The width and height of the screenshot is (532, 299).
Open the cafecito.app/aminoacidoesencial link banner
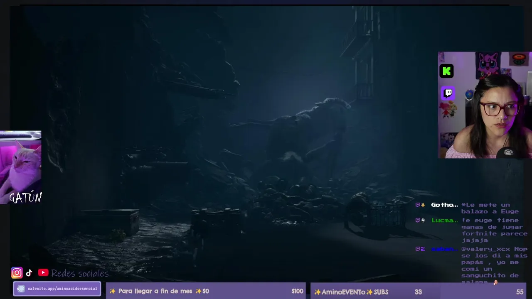coord(57,289)
